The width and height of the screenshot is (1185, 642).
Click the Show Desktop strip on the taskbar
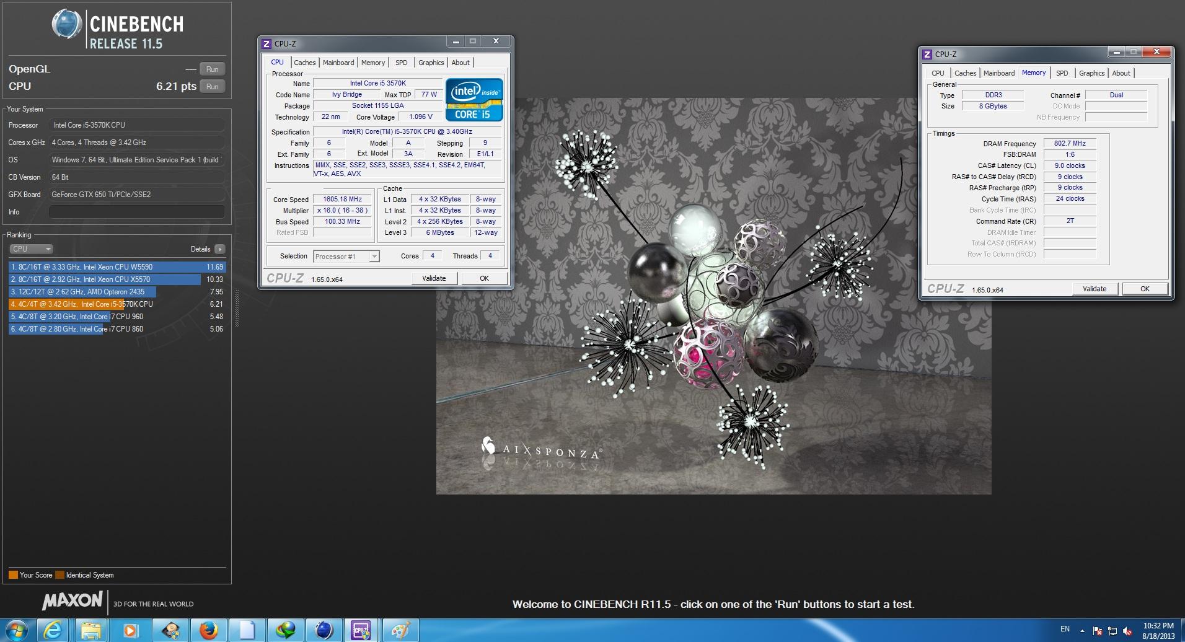[x=1181, y=630]
